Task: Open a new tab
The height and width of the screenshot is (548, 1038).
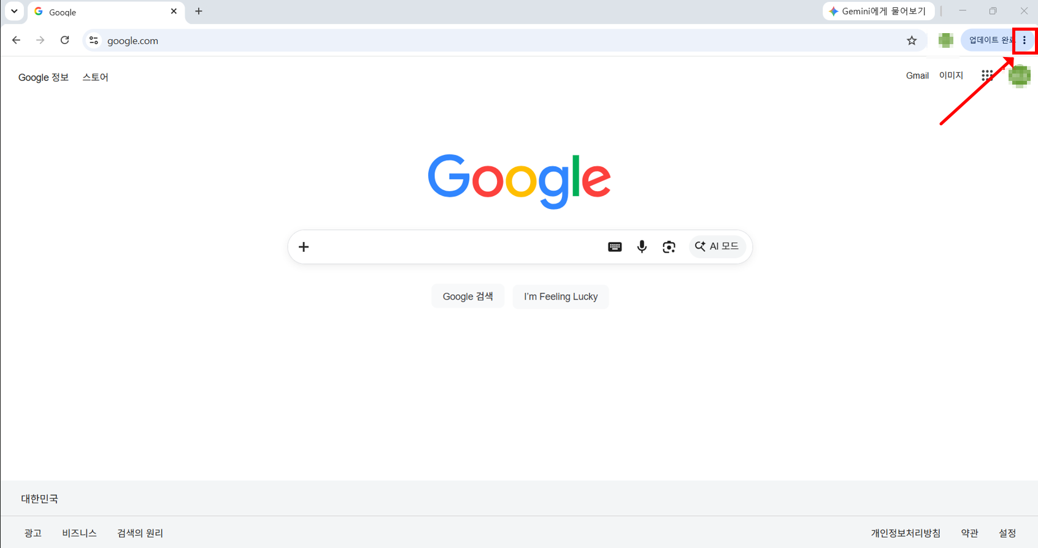Action: click(198, 11)
